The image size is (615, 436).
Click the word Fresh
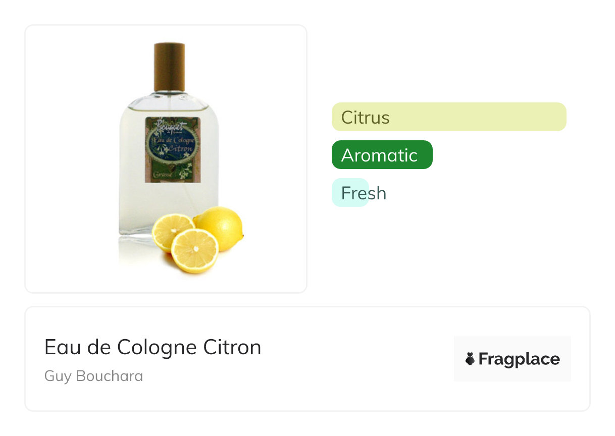[364, 193]
